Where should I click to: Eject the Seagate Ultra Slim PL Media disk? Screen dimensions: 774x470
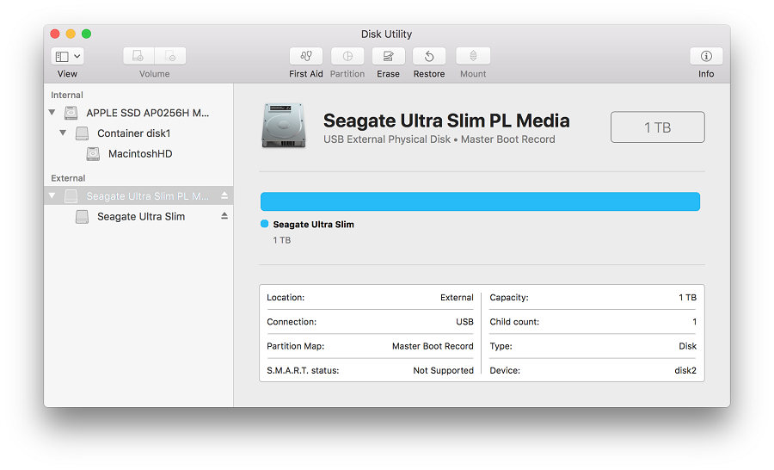[224, 195]
